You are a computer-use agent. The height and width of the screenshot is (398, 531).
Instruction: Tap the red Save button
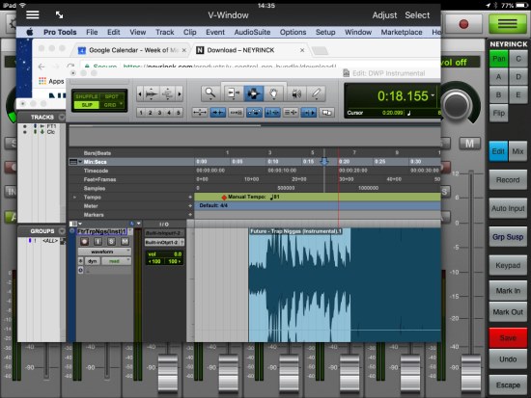pos(508,338)
